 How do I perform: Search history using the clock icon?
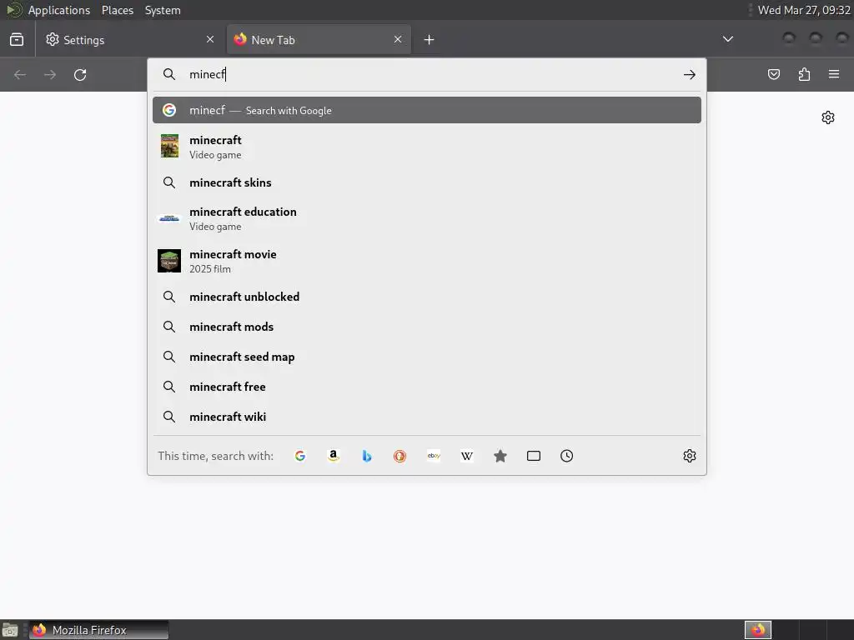pyautogui.click(x=566, y=456)
